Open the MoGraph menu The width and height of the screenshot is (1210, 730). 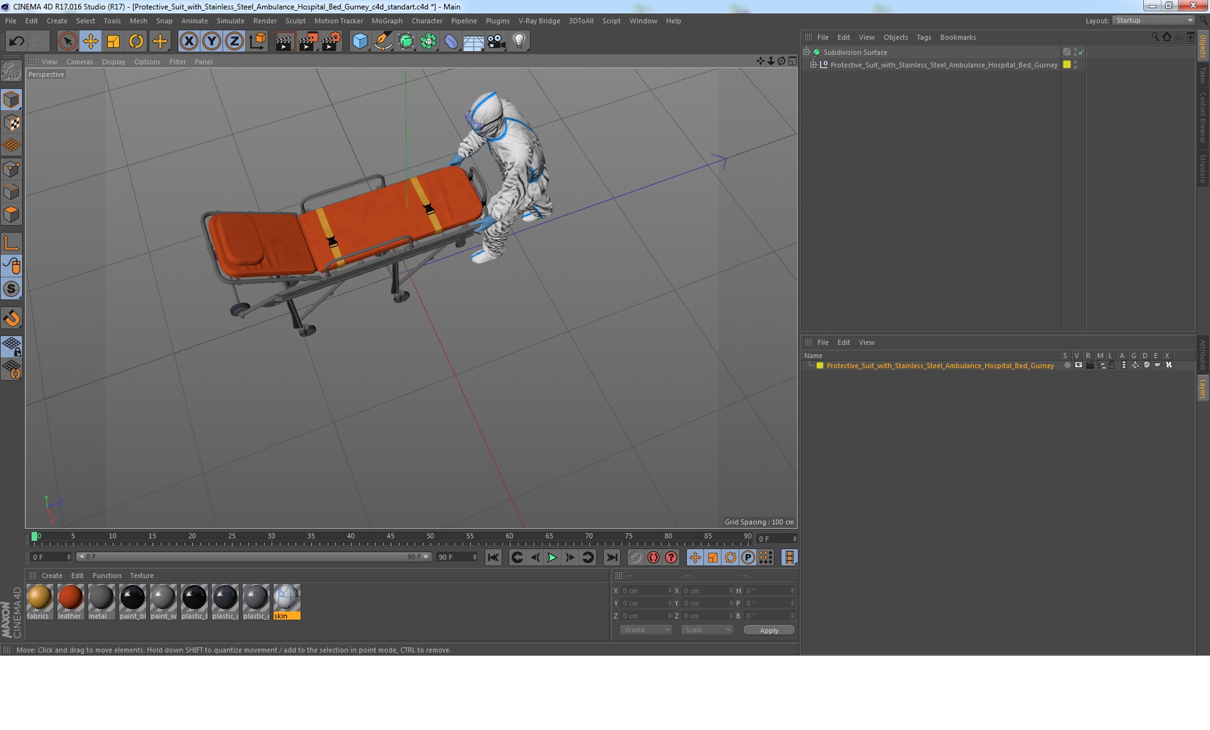(x=387, y=21)
